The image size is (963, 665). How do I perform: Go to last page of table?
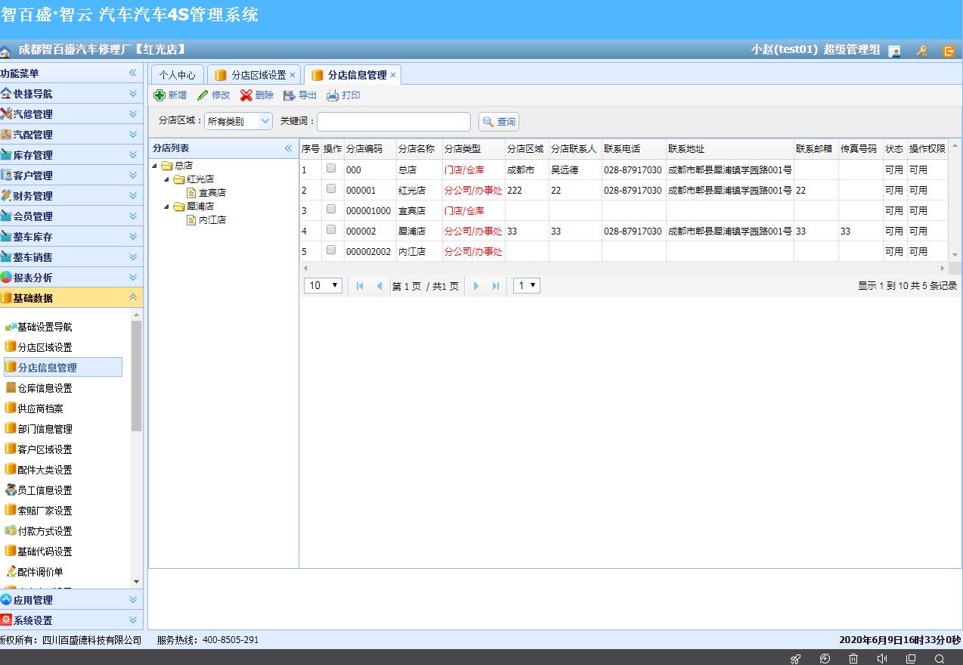[496, 285]
